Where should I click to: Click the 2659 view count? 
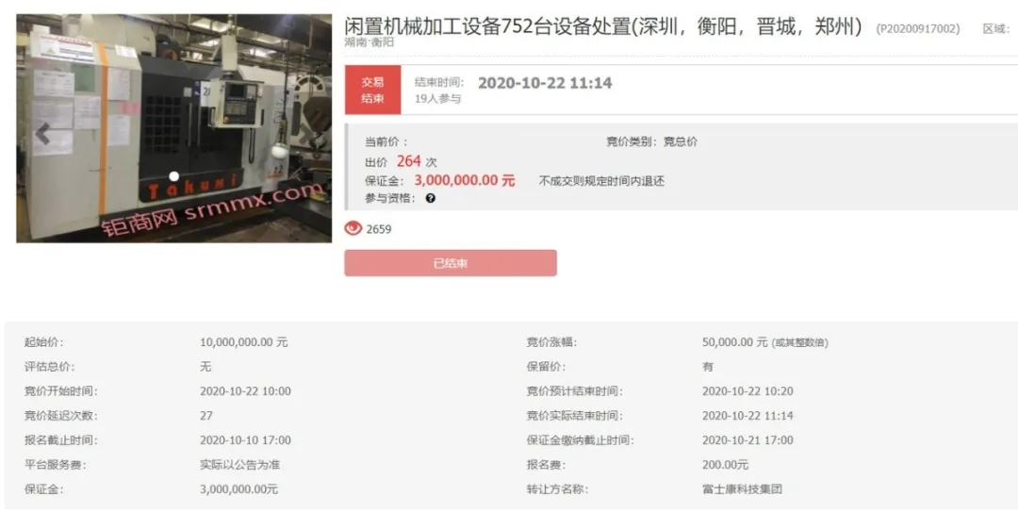coord(379,229)
